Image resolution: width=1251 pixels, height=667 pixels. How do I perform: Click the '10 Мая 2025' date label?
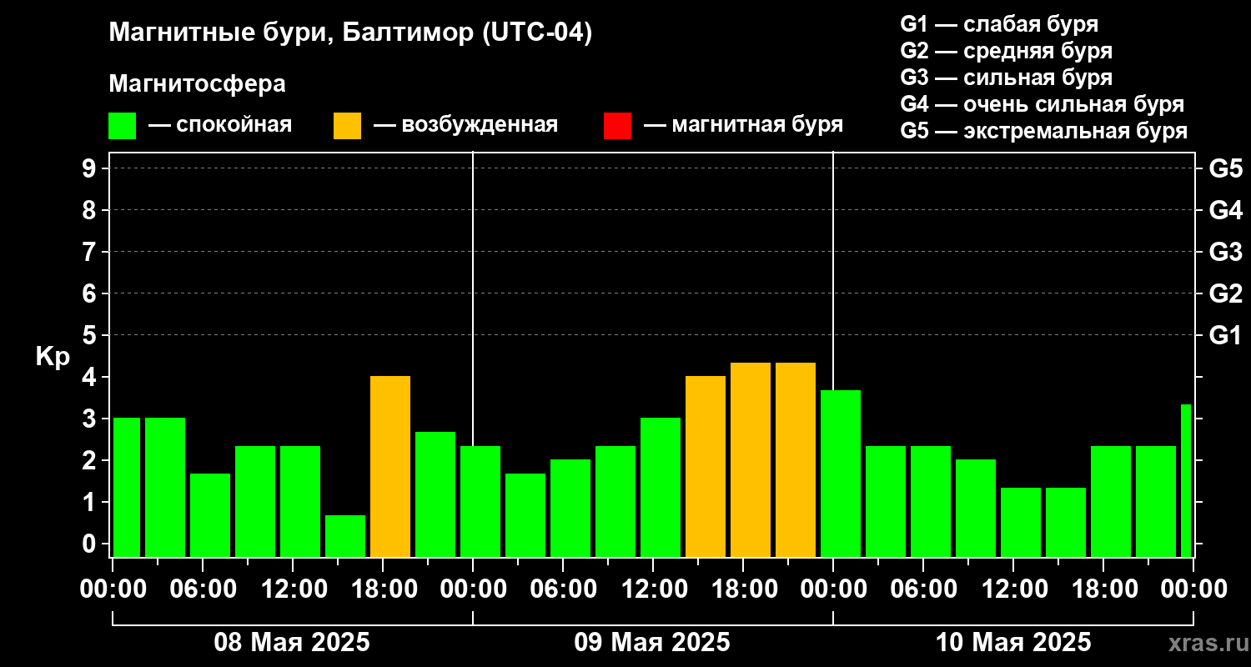tap(1013, 642)
